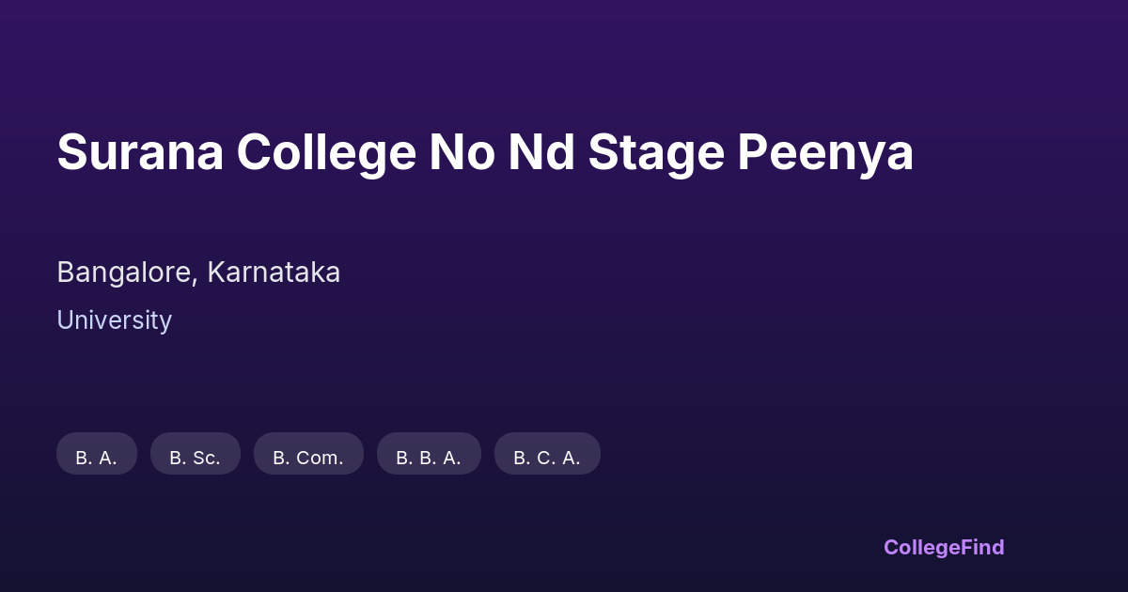Click the word Nd in heading
This screenshot has height=592, width=1128.
[x=541, y=153]
